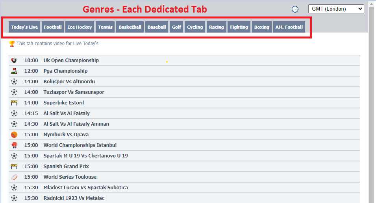The height and width of the screenshot is (203, 376).
Task: Click the snooker ball icon for UK Open Championship
Action: (x=14, y=60)
